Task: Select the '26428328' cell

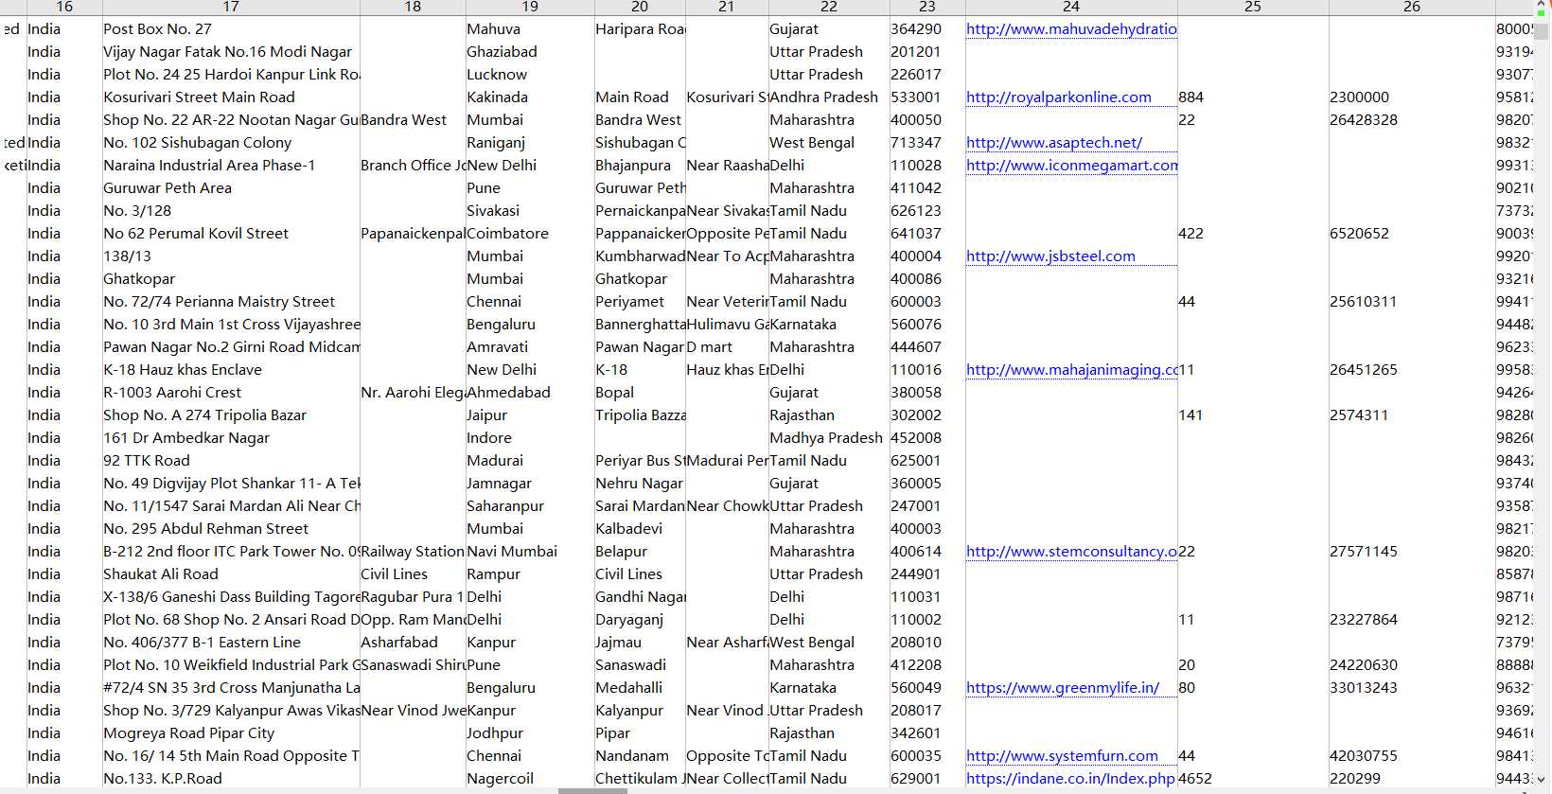Action: point(1412,120)
